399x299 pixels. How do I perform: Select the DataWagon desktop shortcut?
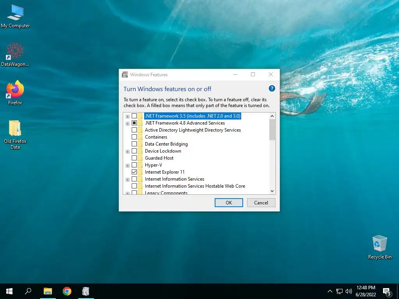tap(15, 55)
